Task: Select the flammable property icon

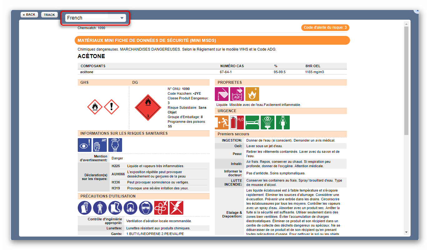Action: click(252, 94)
